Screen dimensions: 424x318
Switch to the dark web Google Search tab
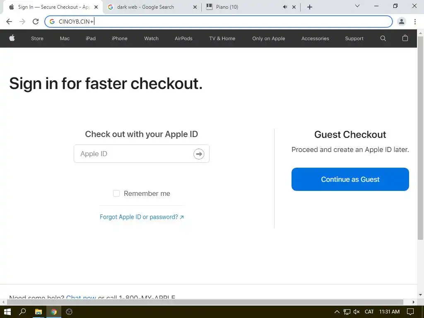(152, 7)
